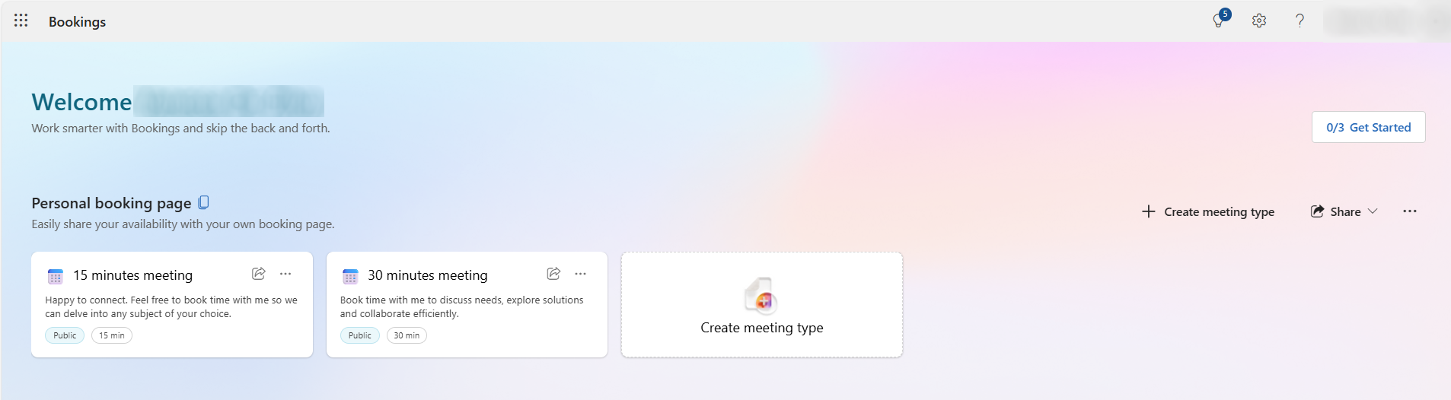1451x400 pixels.
Task: Click the Help question mark icon
Action: [1300, 21]
